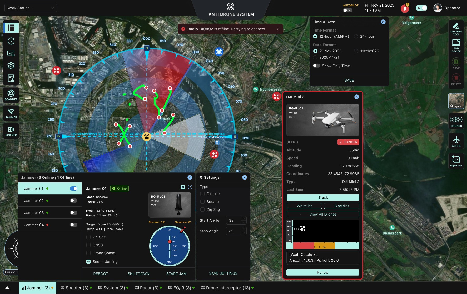Toggle the Autopilot switch
The width and height of the screenshot is (467, 294).
click(x=347, y=10)
